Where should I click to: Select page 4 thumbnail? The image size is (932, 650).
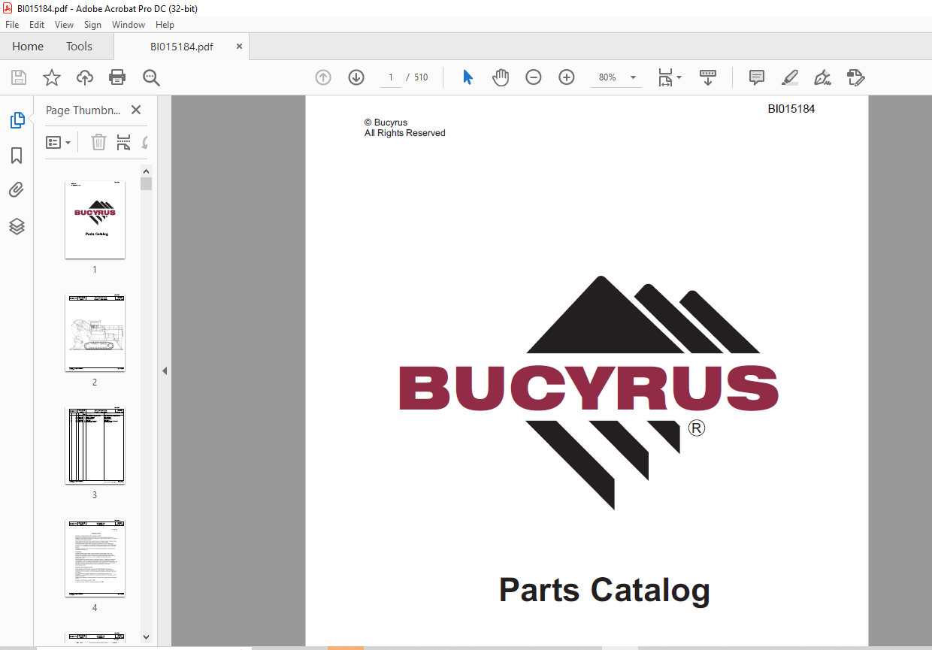click(95, 558)
